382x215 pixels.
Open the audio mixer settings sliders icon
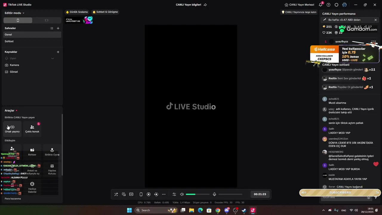[x=174, y=194]
